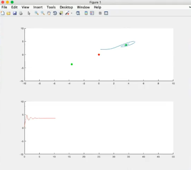Open the Desktop menu
Viewport: 191px width, 170px height.
click(x=66, y=7)
